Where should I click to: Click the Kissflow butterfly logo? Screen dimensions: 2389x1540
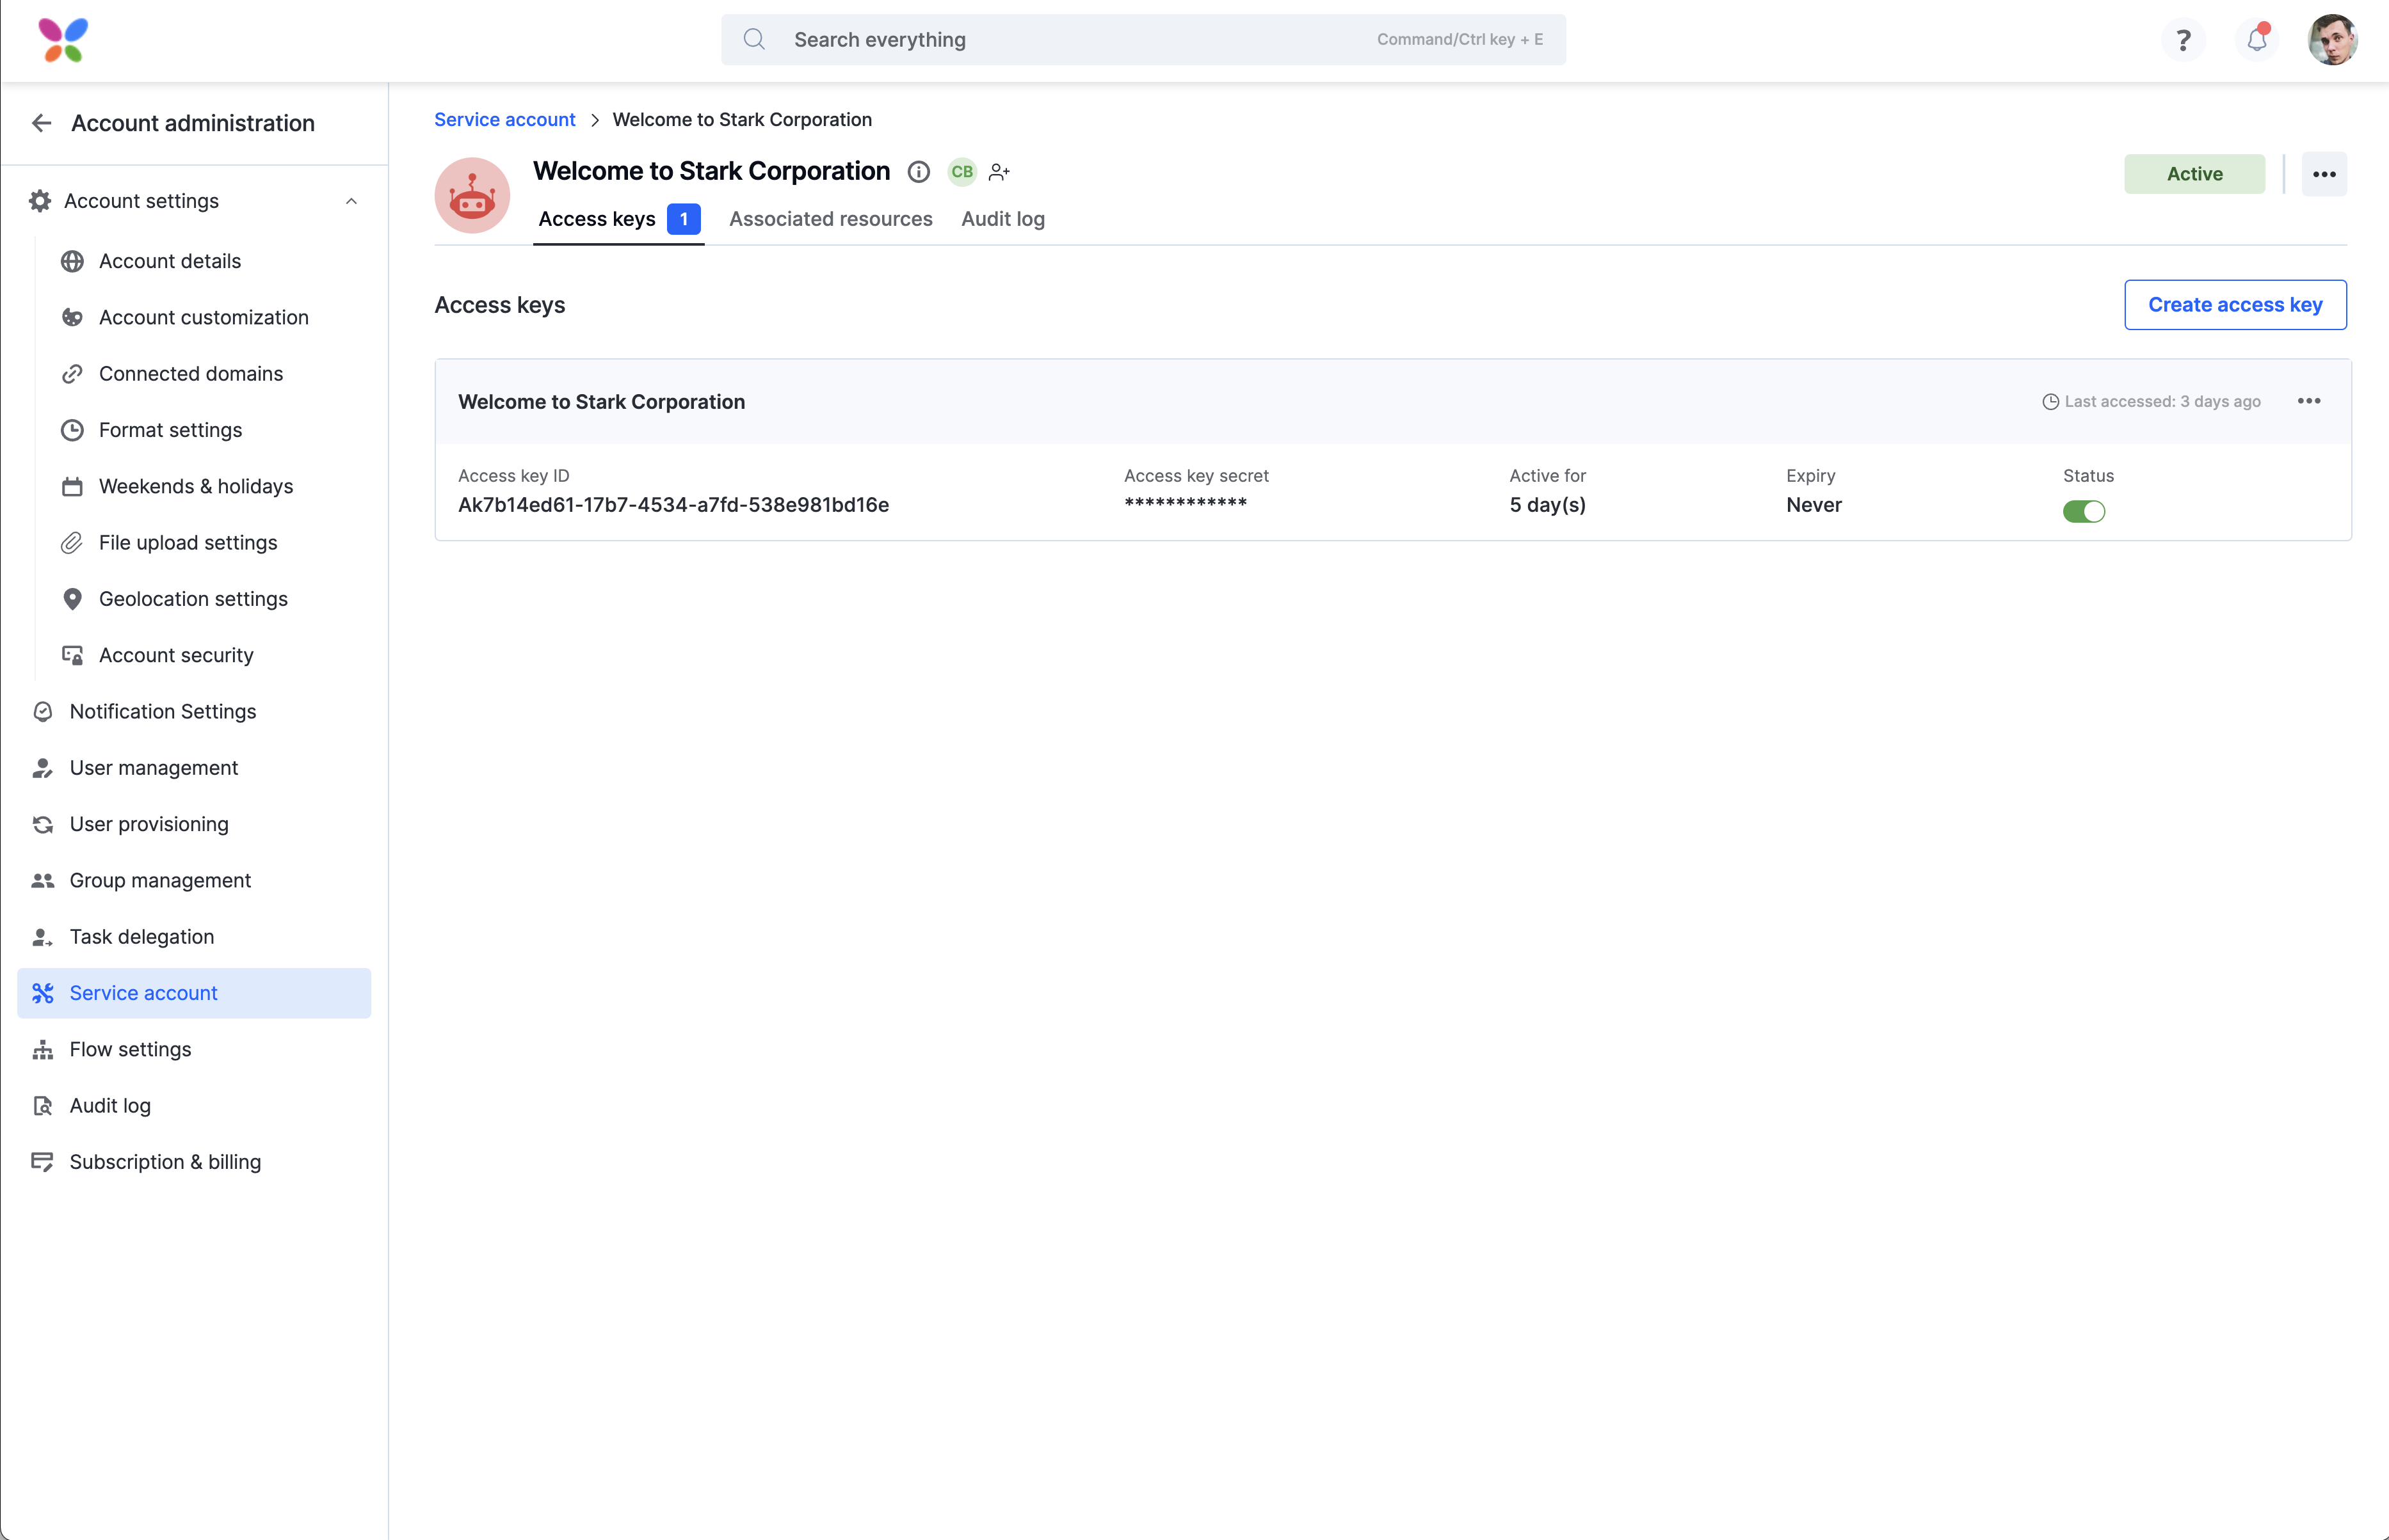pyautogui.click(x=63, y=40)
